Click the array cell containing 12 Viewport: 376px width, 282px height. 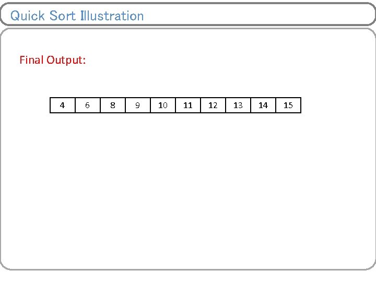coord(213,105)
